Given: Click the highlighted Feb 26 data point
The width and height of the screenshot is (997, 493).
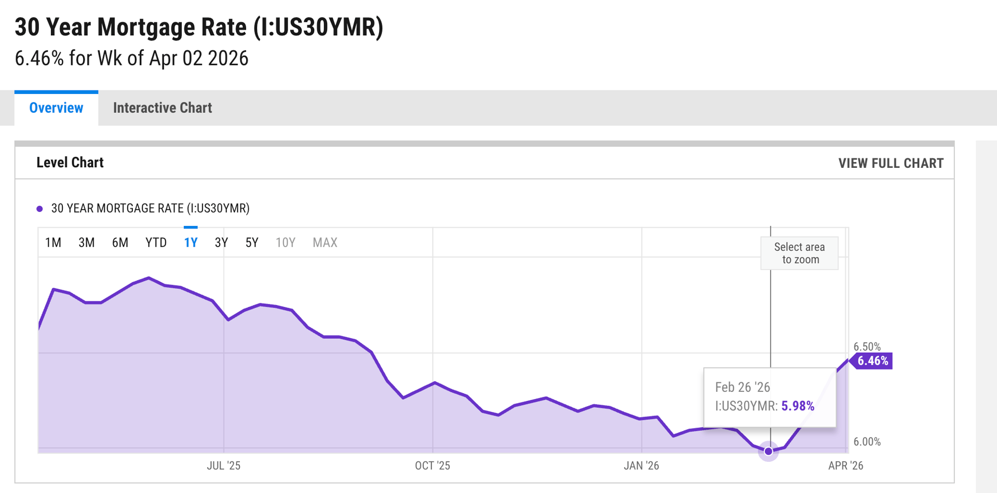Looking at the screenshot, I should (769, 451).
